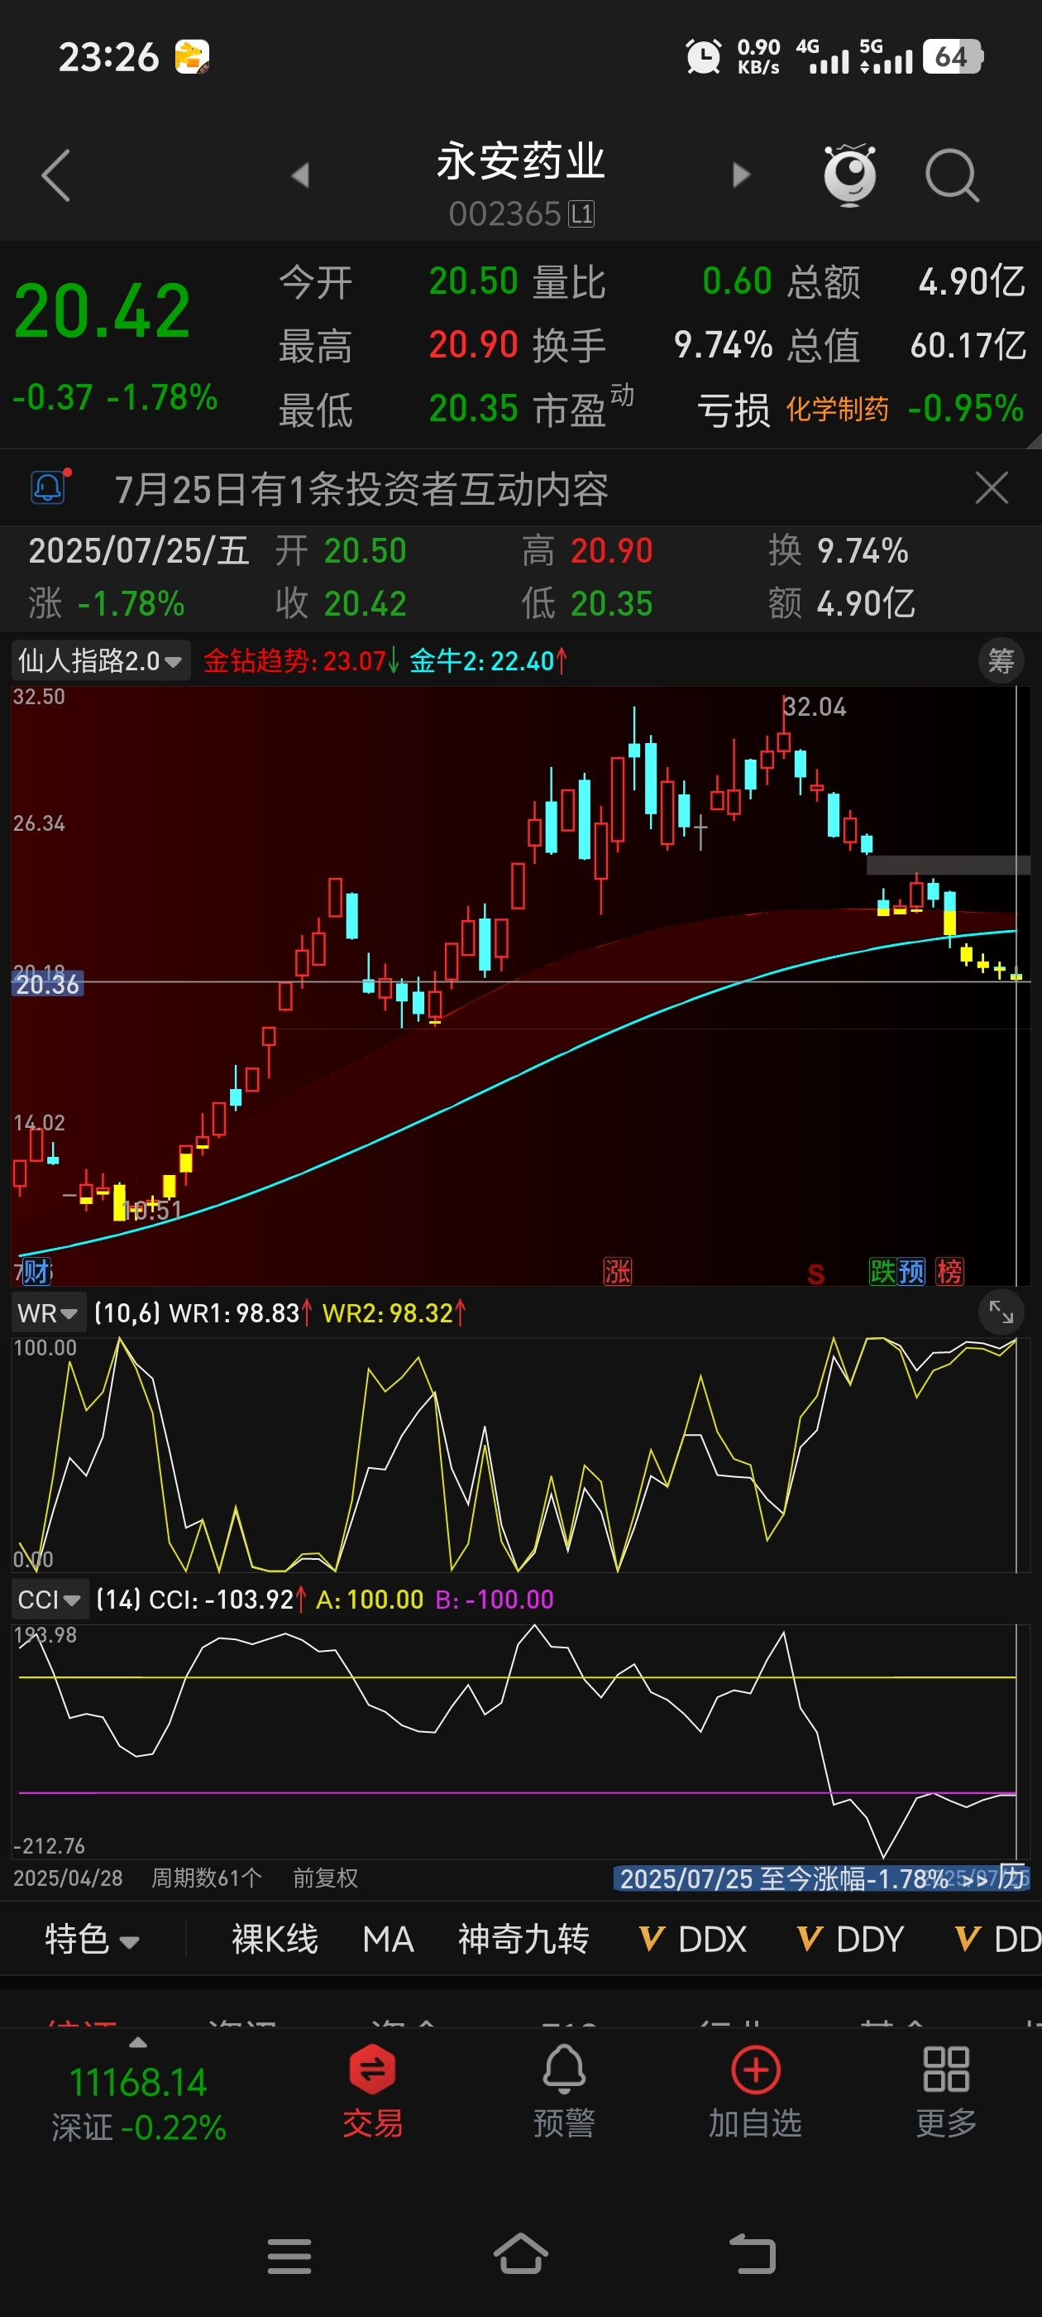Image resolution: width=1042 pixels, height=2317 pixels.
Task: Tap Android back button
Action: [753, 2254]
